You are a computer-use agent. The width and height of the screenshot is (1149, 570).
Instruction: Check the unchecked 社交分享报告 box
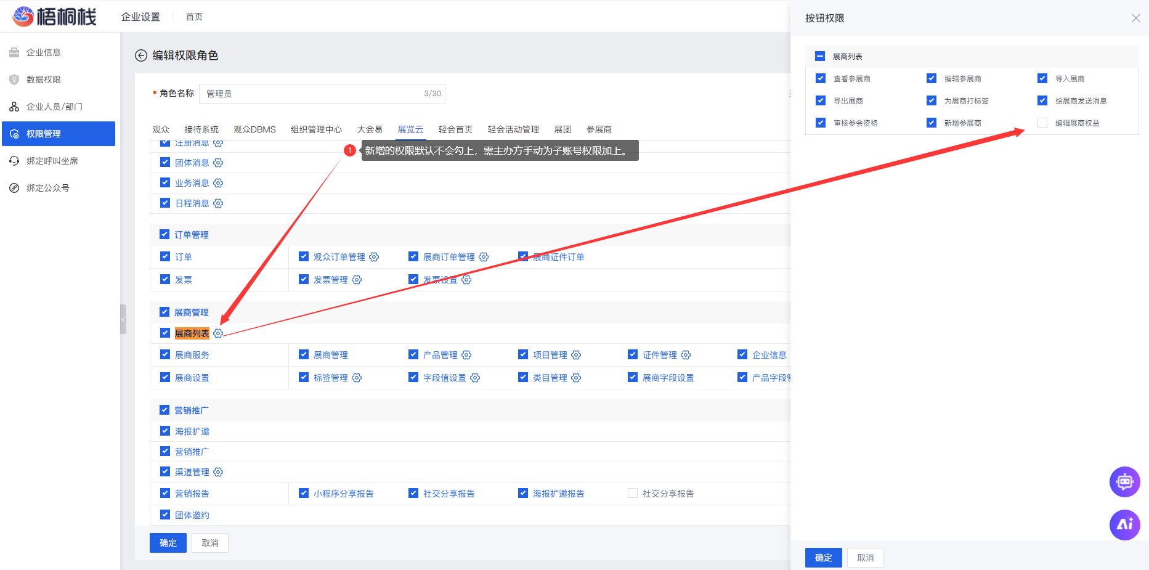[633, 493]
